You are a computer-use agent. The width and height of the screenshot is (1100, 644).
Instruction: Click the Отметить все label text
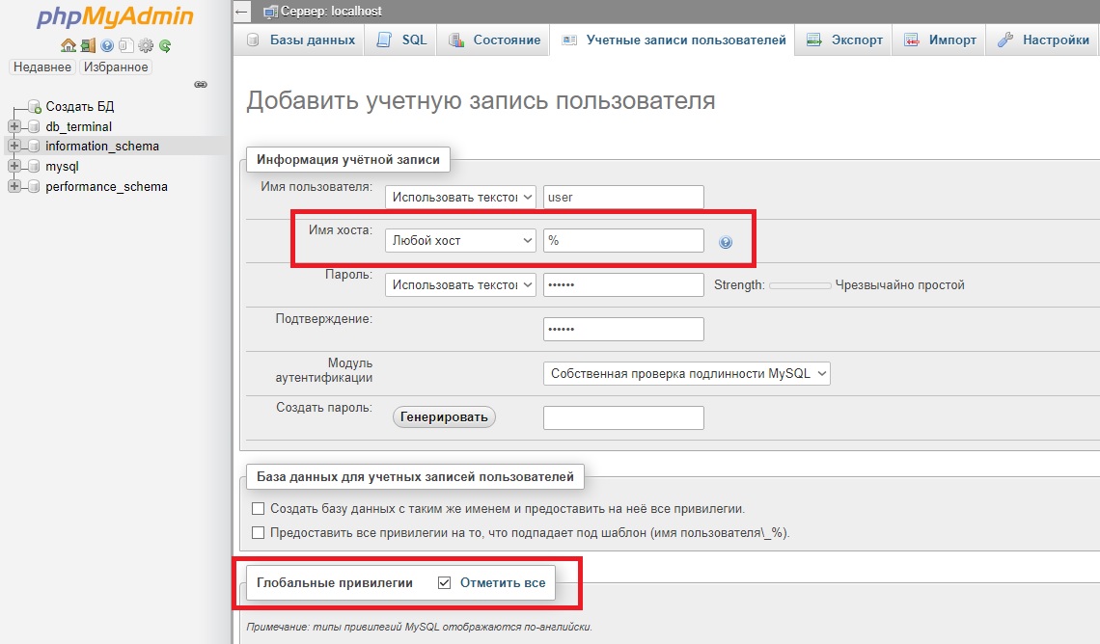(503, 582)
